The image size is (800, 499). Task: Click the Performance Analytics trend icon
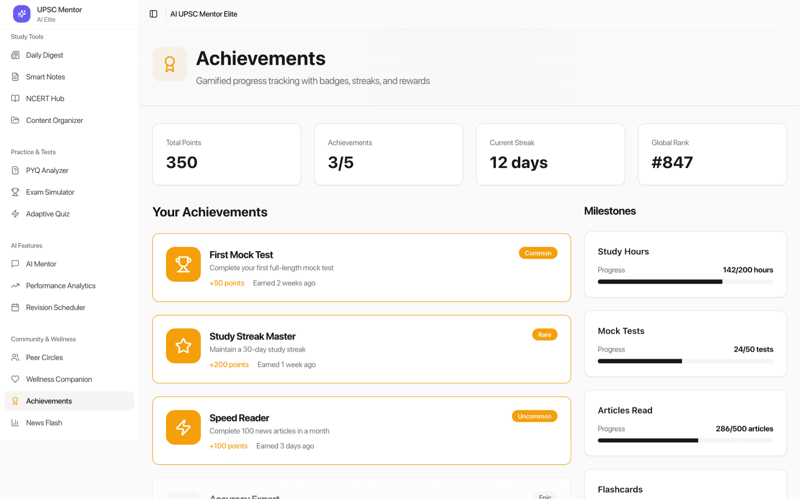[15, 285]
